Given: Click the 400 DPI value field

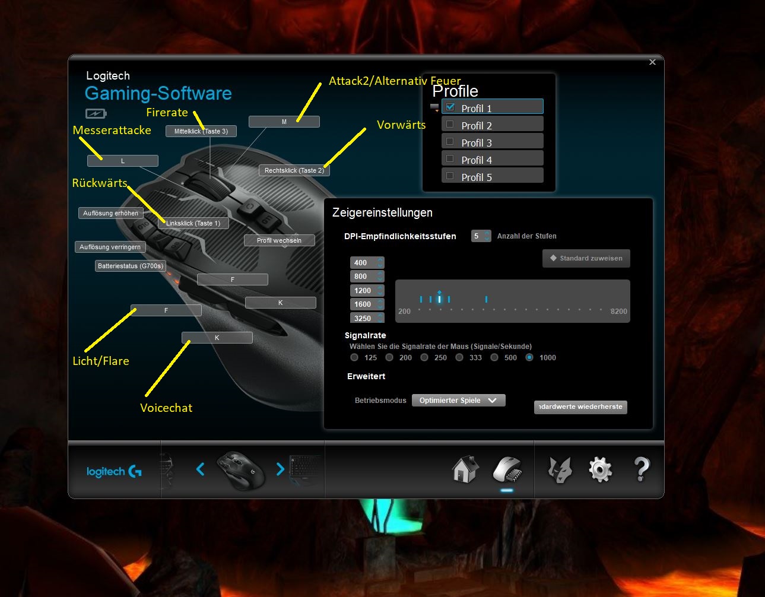Looking at the screenshot, I should coord(363,263).
